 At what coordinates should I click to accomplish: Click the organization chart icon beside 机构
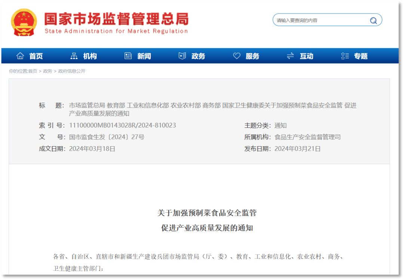click(x=74, y=56)
